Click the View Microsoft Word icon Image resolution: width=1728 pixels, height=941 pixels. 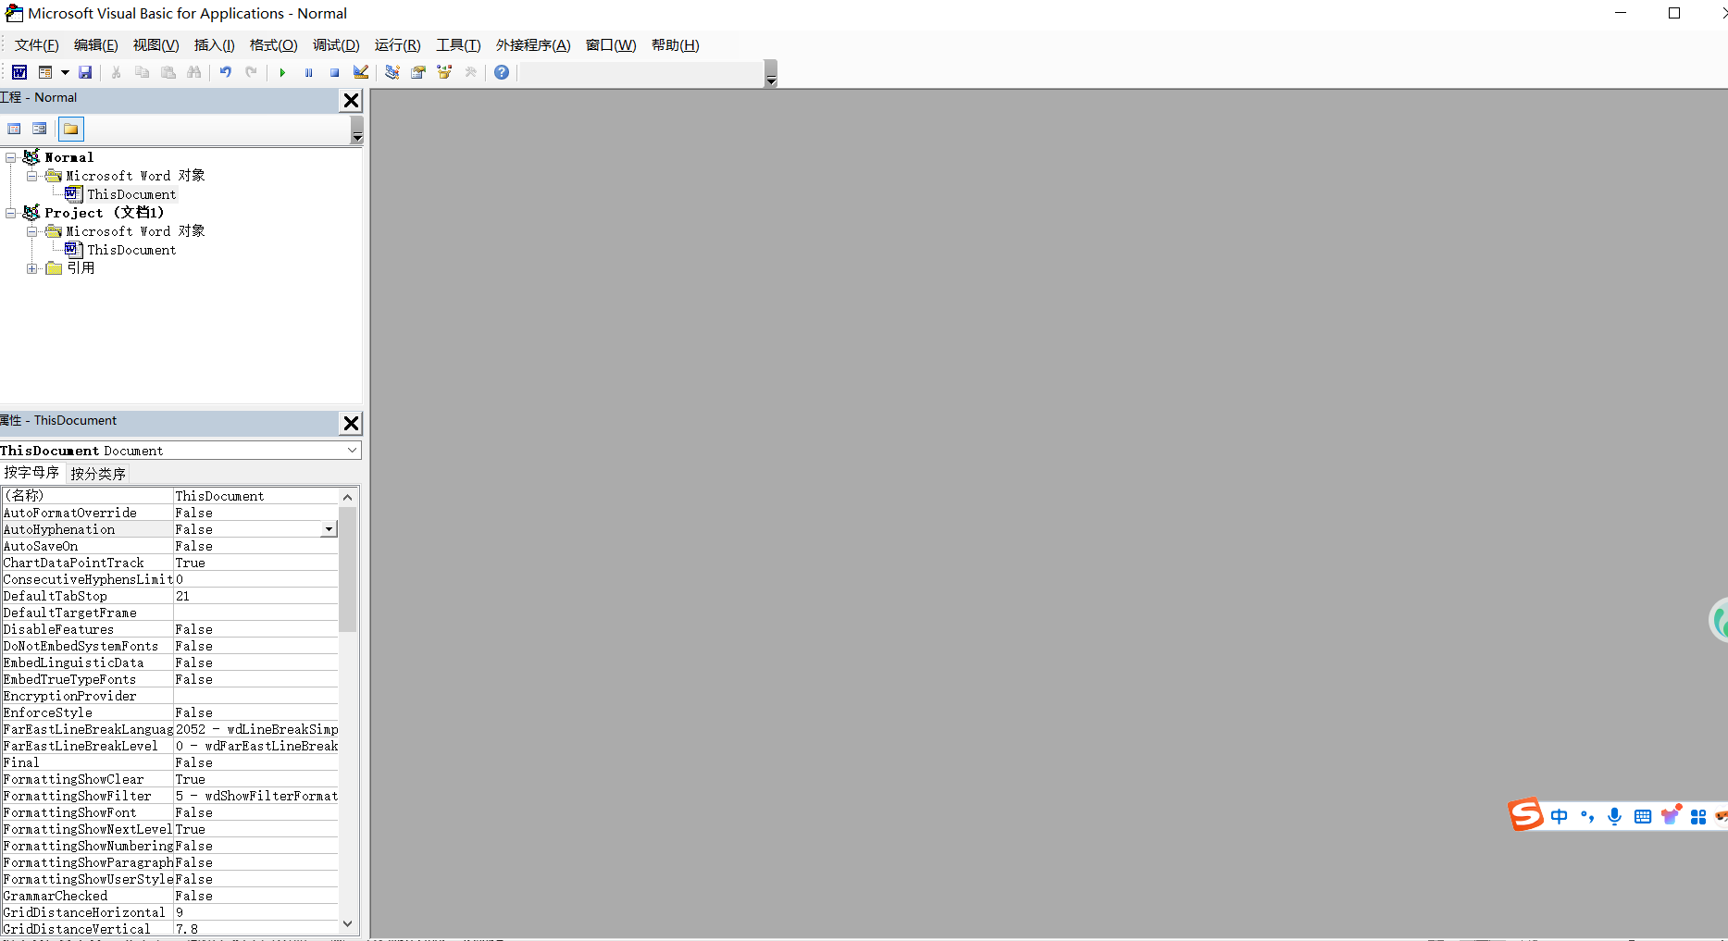point(19,72)
